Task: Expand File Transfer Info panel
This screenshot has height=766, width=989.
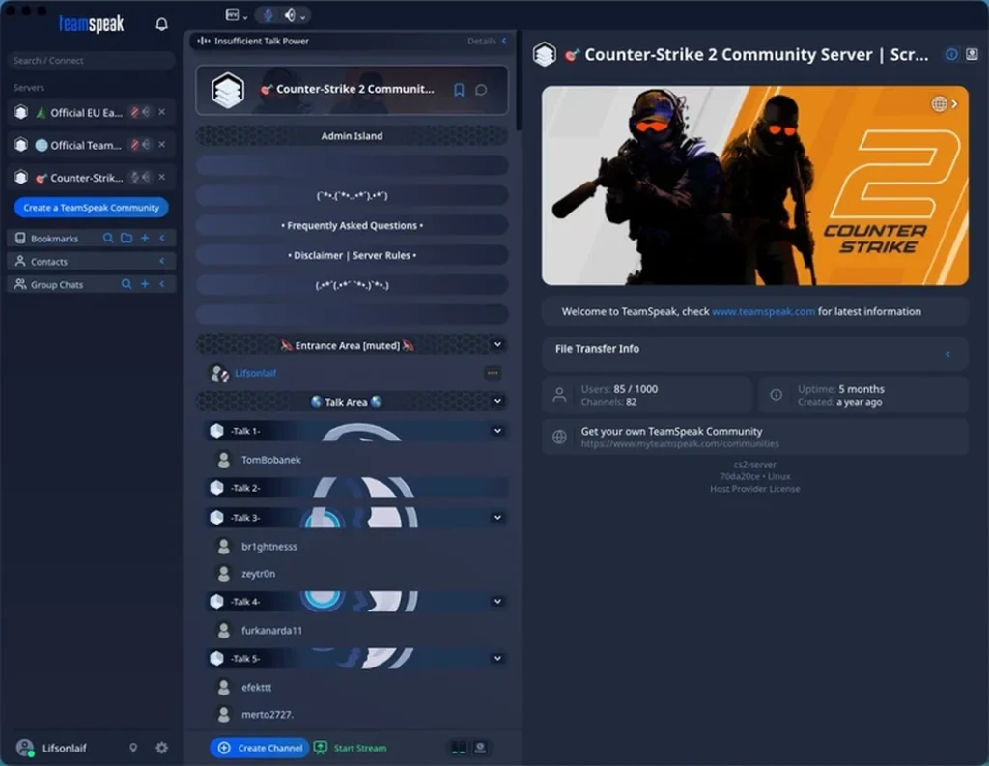Action: [x=948, y=355]
